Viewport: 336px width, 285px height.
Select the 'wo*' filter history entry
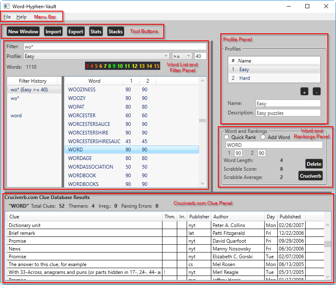(34, 98)
